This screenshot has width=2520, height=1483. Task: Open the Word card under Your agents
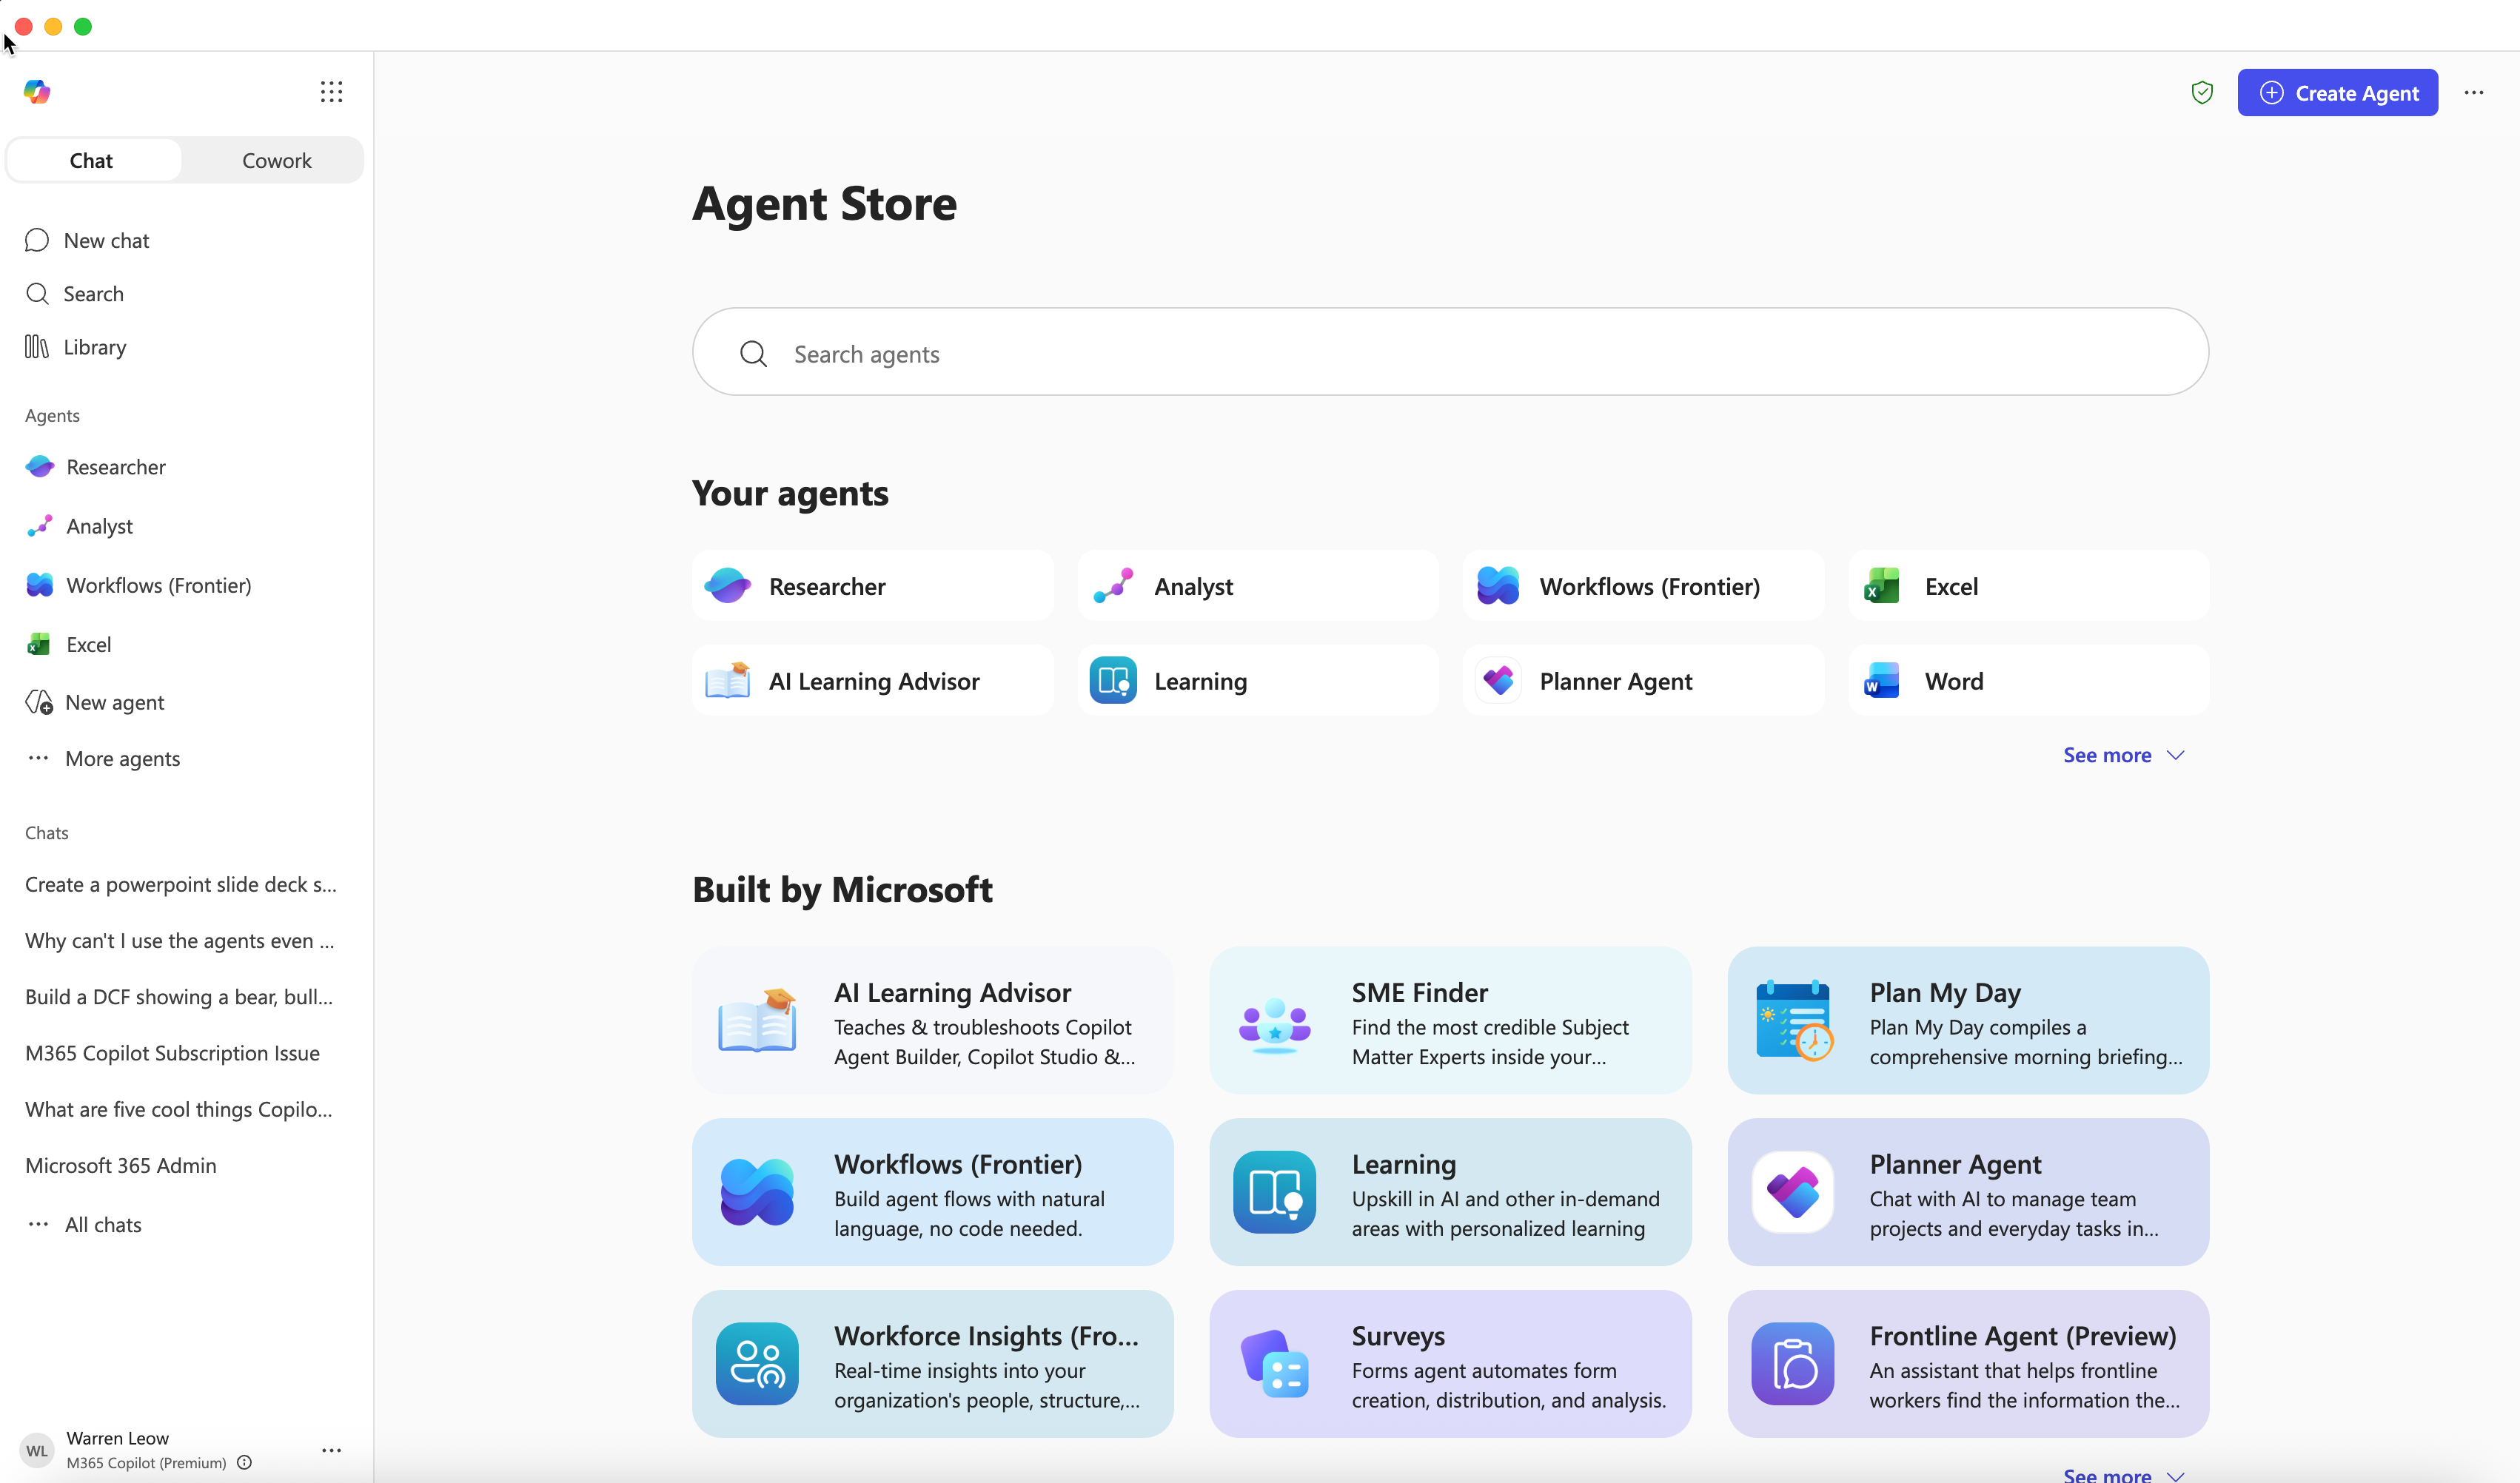pyautogui.click(x=2028, y=681)
